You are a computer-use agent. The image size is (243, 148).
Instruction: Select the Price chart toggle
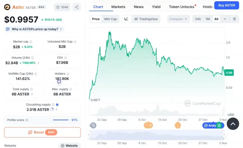click(96, 19)
